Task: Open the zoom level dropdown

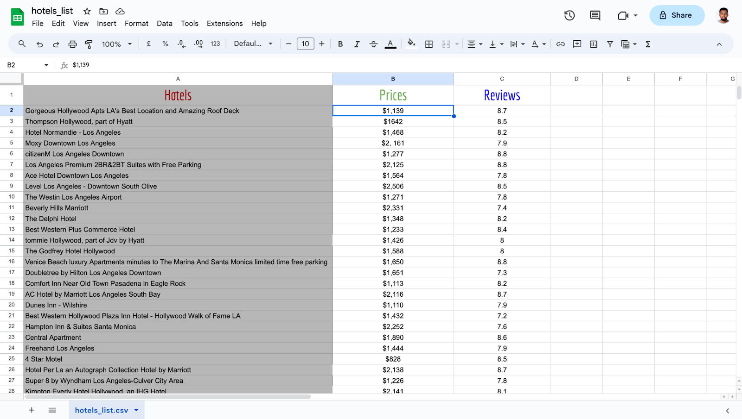Action: [117, 44]
